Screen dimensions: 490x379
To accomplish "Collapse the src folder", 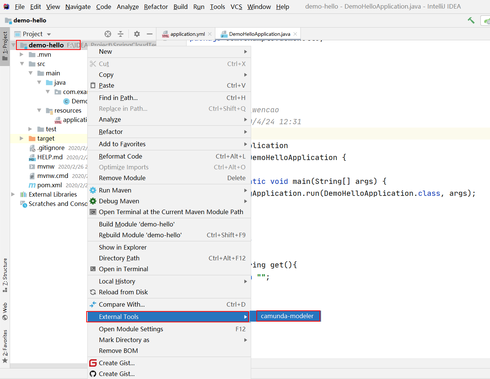I will click(x=22, y=64).
